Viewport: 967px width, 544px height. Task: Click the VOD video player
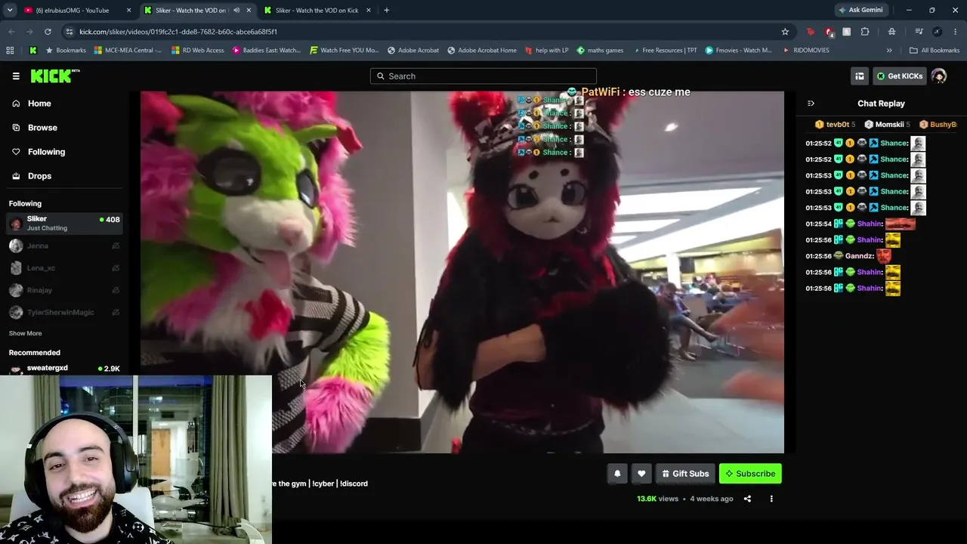(x=462, y=272)
